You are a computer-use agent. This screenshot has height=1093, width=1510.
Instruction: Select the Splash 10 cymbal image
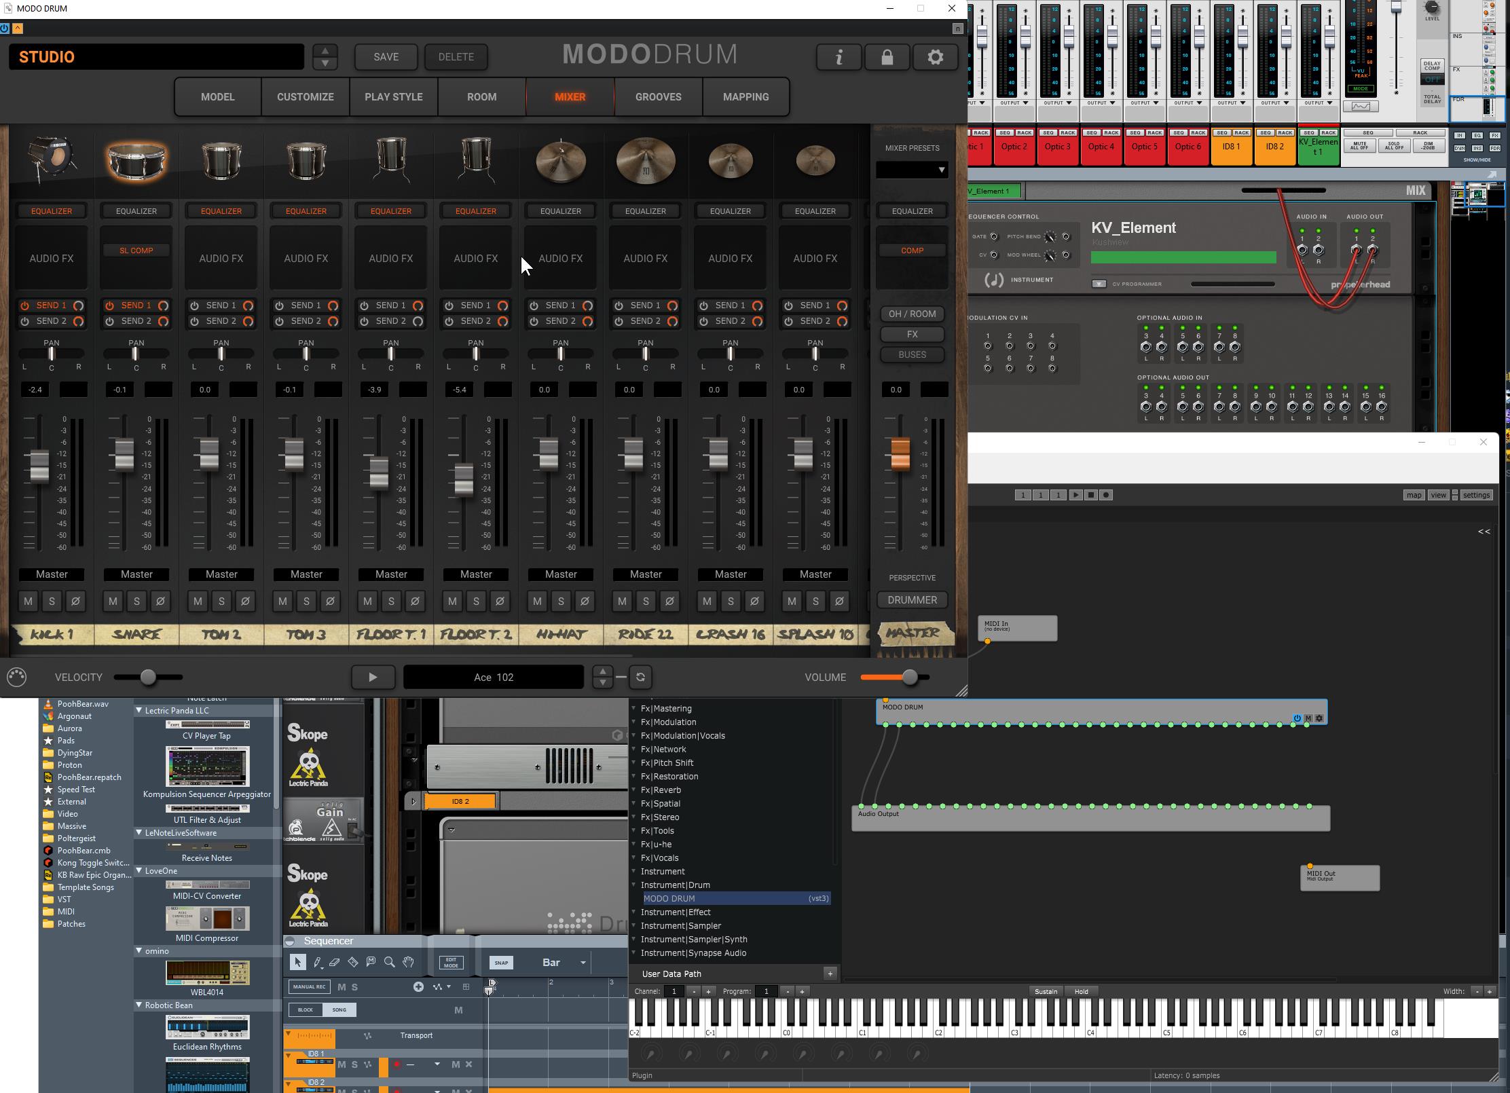click(x=815, y=162)
